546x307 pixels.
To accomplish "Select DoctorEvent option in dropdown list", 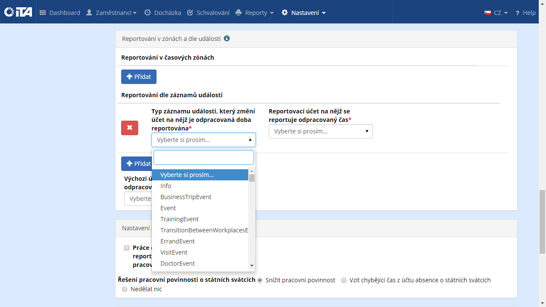I will pyautogui.click(x=177, y=264).
